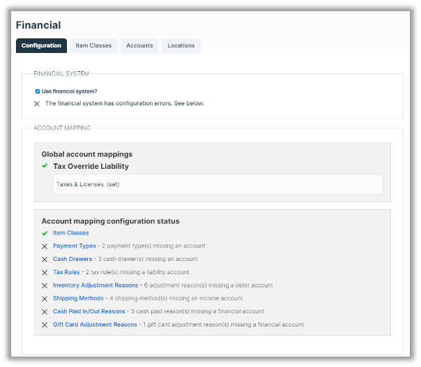Open the Accounts tab
This screenshot has height=367, width=421.
click(139, 46)
